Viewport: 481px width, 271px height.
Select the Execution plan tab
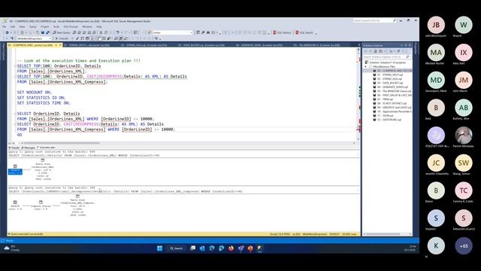click(x=46, y=148)
